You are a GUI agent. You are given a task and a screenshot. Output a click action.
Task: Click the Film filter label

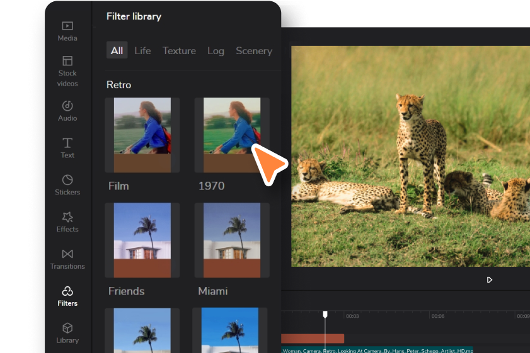pyautogui.click(x=118, y=186)
